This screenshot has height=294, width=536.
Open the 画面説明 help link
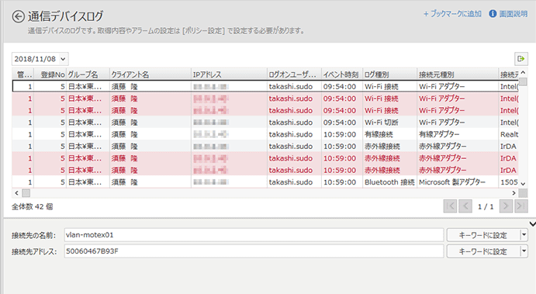point(514,14)
